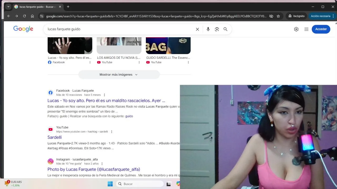Click 'Instagram · lucasfarquete_alfa' source label
Screen dimensions: 337x189
[x=77, y=159]
